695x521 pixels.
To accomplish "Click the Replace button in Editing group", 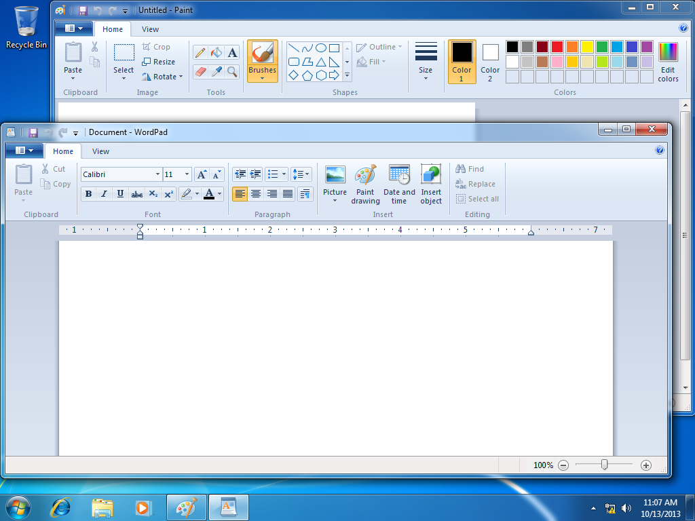I will pyautogui.click(x=475, y=184).
